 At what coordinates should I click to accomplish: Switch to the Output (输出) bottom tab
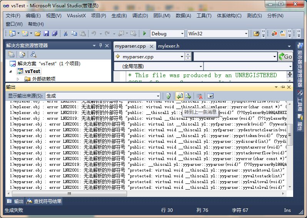point(15,201)
